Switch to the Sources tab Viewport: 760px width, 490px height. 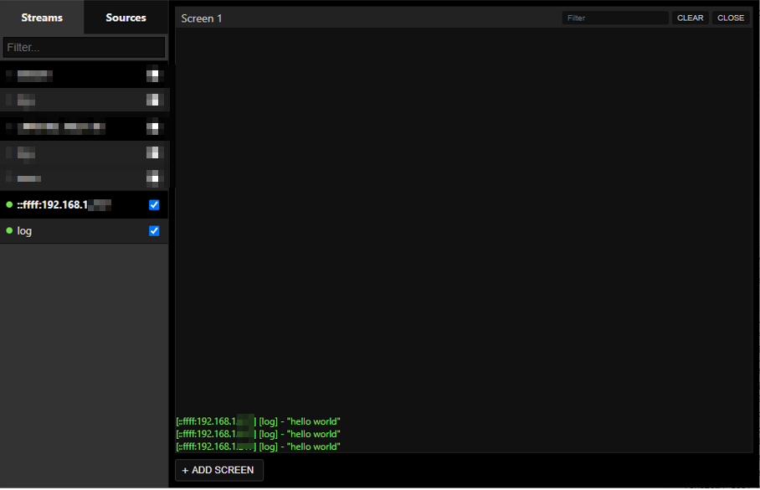pyautogui.click(x=125, y=17)
